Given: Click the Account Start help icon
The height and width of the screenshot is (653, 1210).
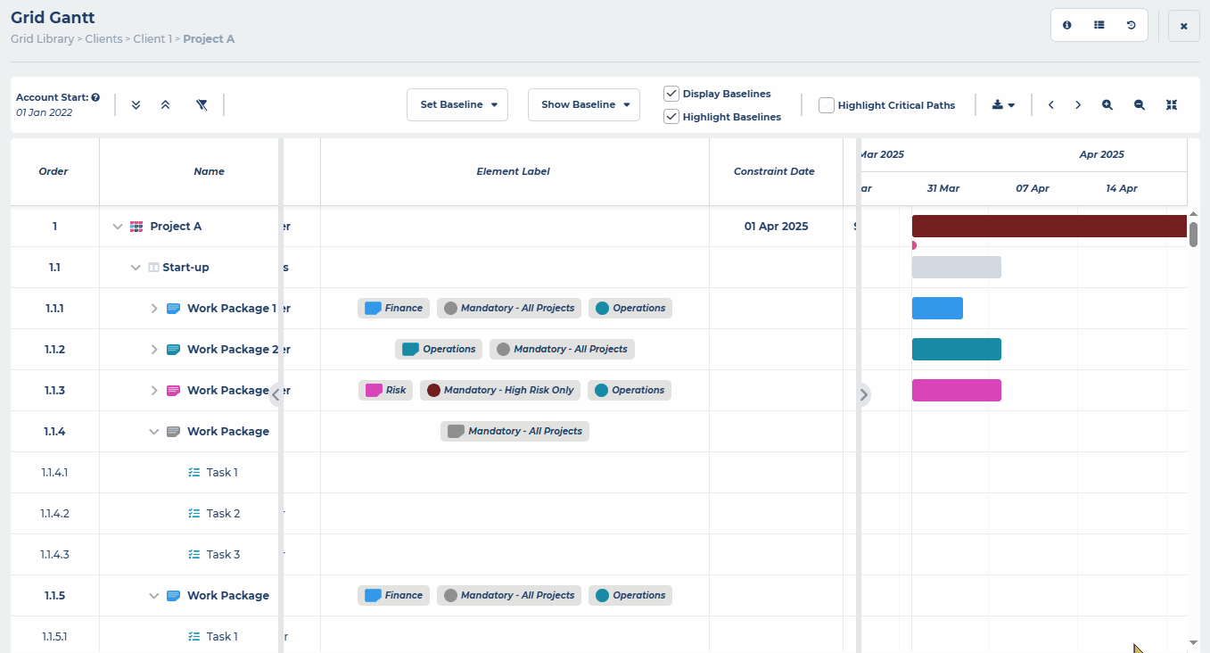Looking at the screenshot, I should (x=95, y=97).
